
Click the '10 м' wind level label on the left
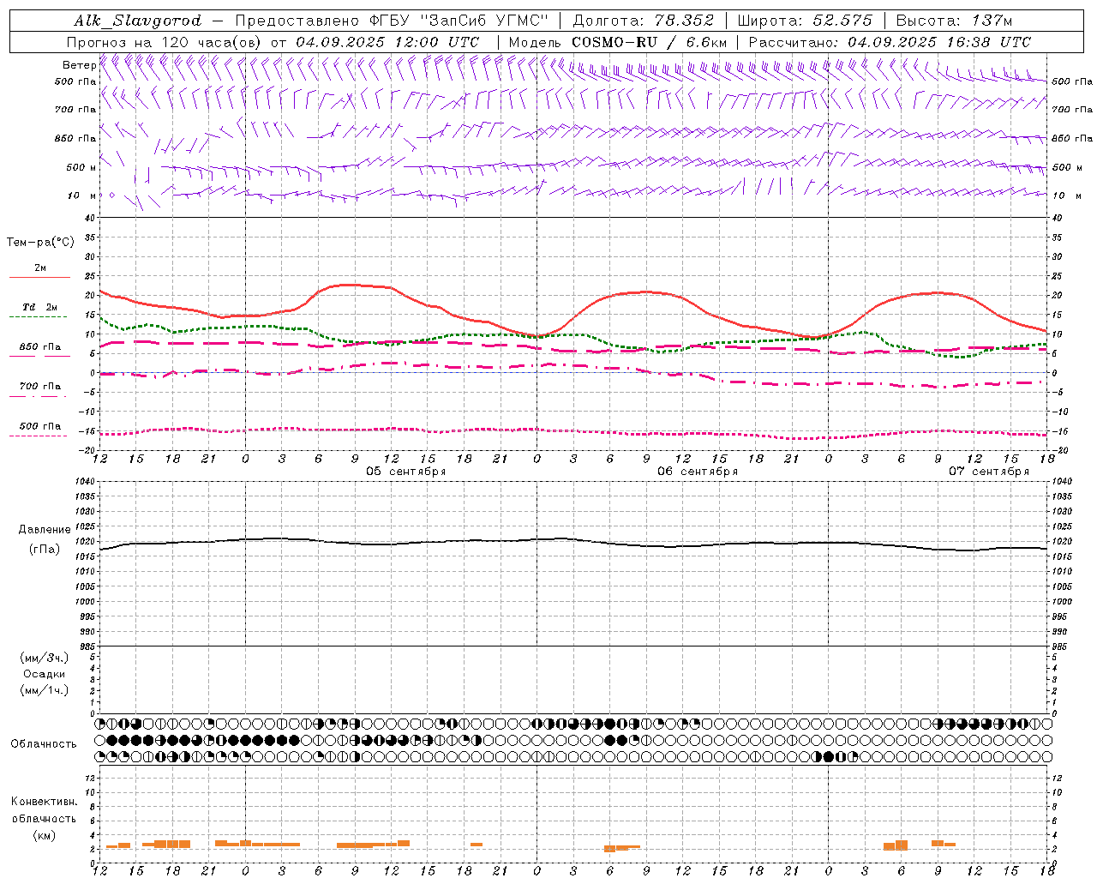pyautogui.click(x=82, y=195)
